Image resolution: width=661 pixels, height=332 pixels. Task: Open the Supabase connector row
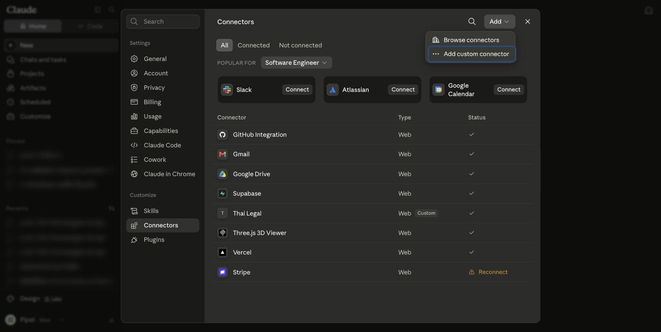pyautogui.click(x=373, y=194)
